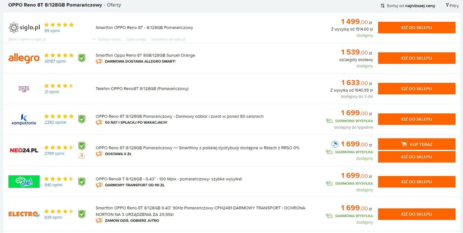Click the free-shipping truck icon for Electro.pl
Image resolution: width=463 pixels, height=233 pixels.
tap(329, 215)
